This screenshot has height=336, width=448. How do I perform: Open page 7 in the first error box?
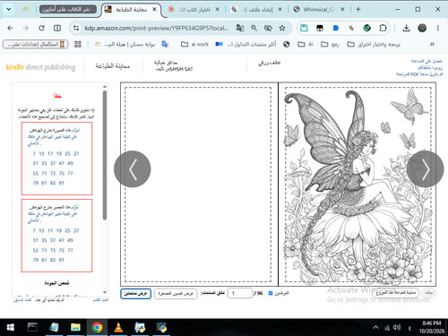(34, 153)
